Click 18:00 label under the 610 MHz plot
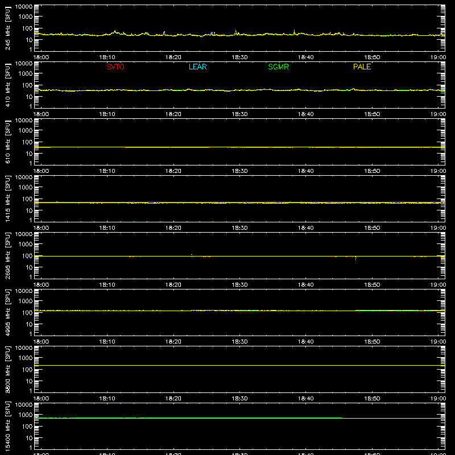455x455 pixels. [41, 171]
